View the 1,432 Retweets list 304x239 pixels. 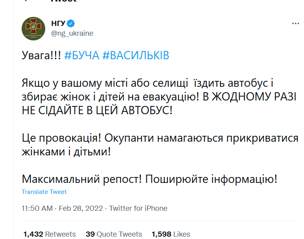(x=50, y=234)
